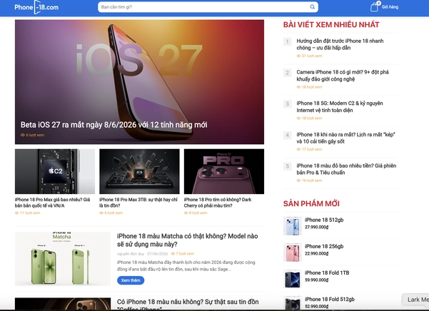Viewport: 429px width, 311px height.
Task: Open the shopping cart bag icon
Action: click(374, 6)
